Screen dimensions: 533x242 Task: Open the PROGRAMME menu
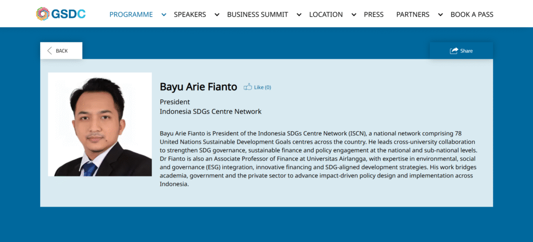pos(131,15)
